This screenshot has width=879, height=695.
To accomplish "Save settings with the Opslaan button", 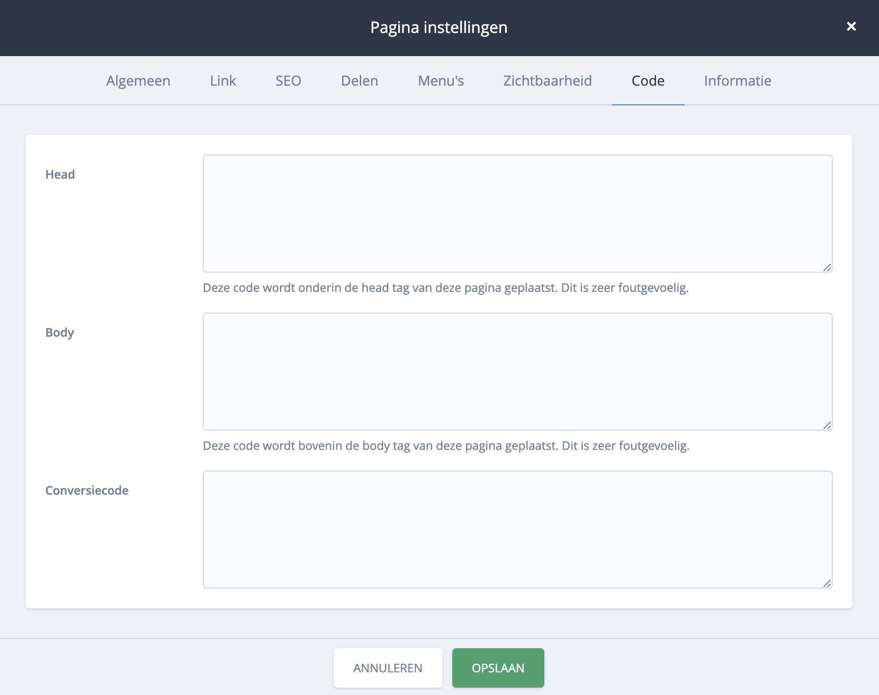I will (x=498, y=668).
